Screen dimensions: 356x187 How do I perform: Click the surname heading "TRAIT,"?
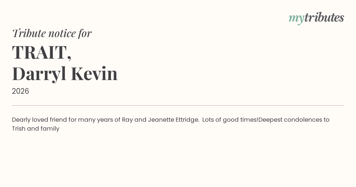(42, 52)
